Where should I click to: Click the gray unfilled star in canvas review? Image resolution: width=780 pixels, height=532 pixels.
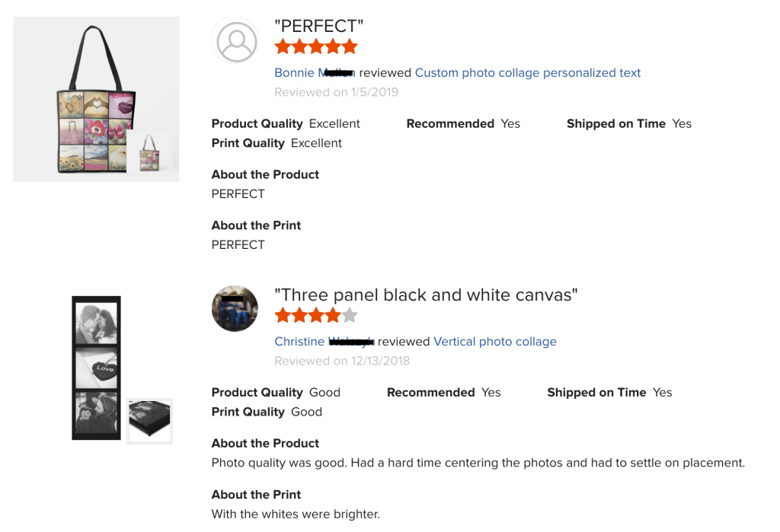tap(350, 315)
